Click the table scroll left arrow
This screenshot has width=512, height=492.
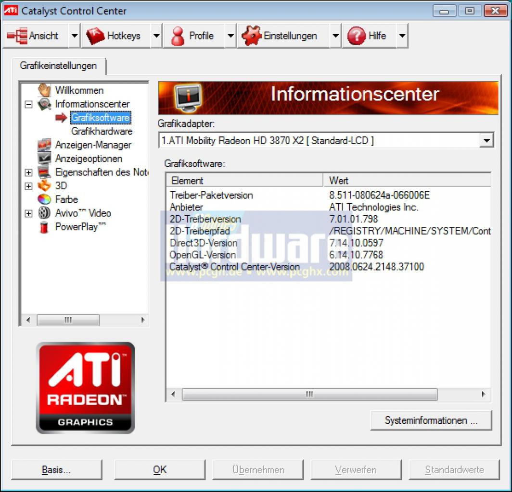click(x=173, y=394)
